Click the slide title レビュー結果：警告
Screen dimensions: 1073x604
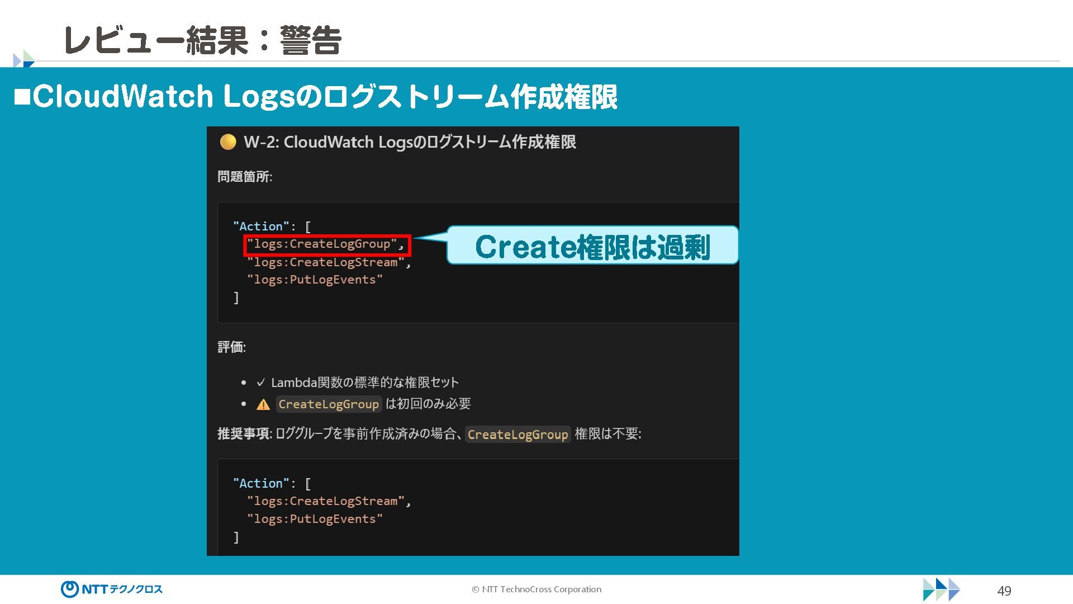coord(202,40)
